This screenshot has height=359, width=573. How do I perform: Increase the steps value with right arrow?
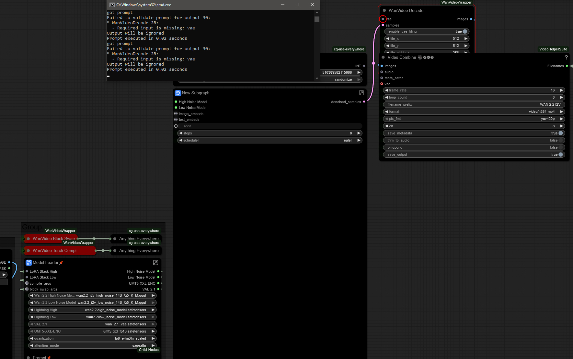coord(359,133)
